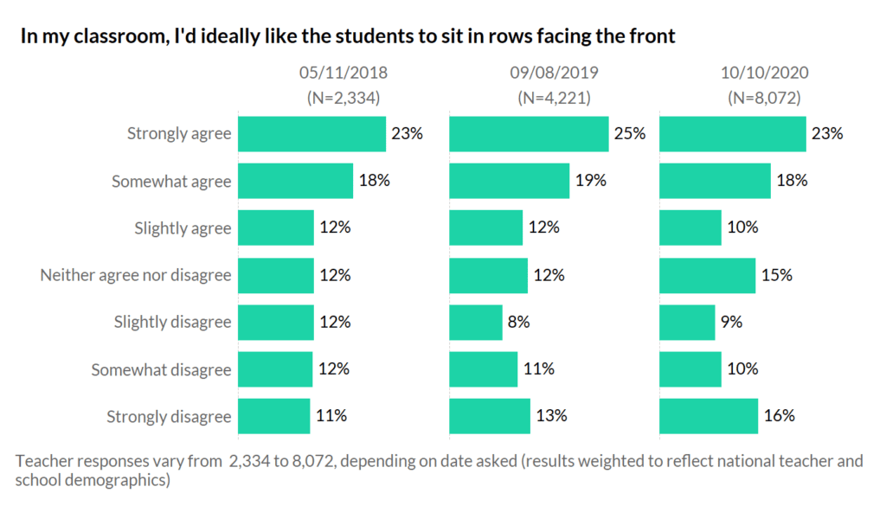This screenshot has height=506, width=886.
Task: Click the footnote about teacher responses
Action: (439, 470)
